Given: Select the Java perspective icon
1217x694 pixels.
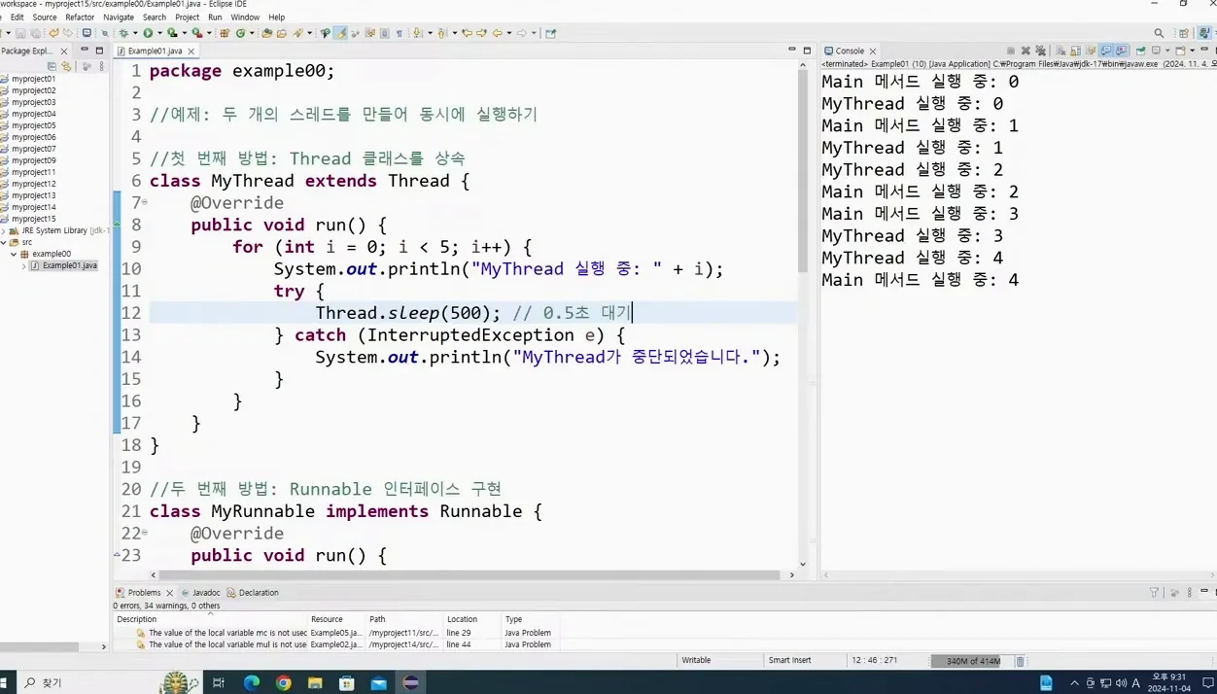Looking at the screenshot, I should coord(1204,32).
